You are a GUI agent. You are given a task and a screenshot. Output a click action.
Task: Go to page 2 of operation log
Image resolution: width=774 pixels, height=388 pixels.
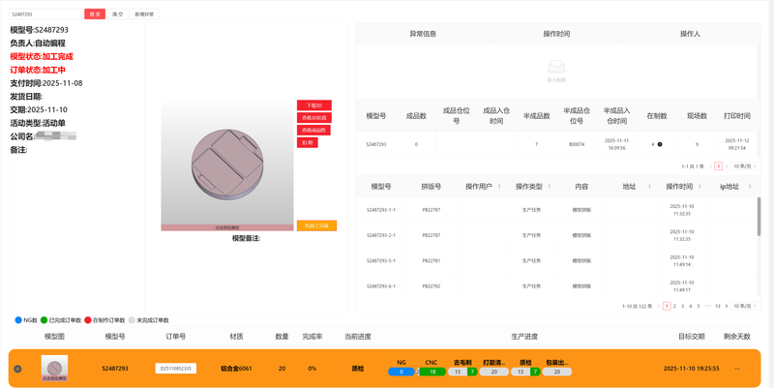(x=674, y=306)
